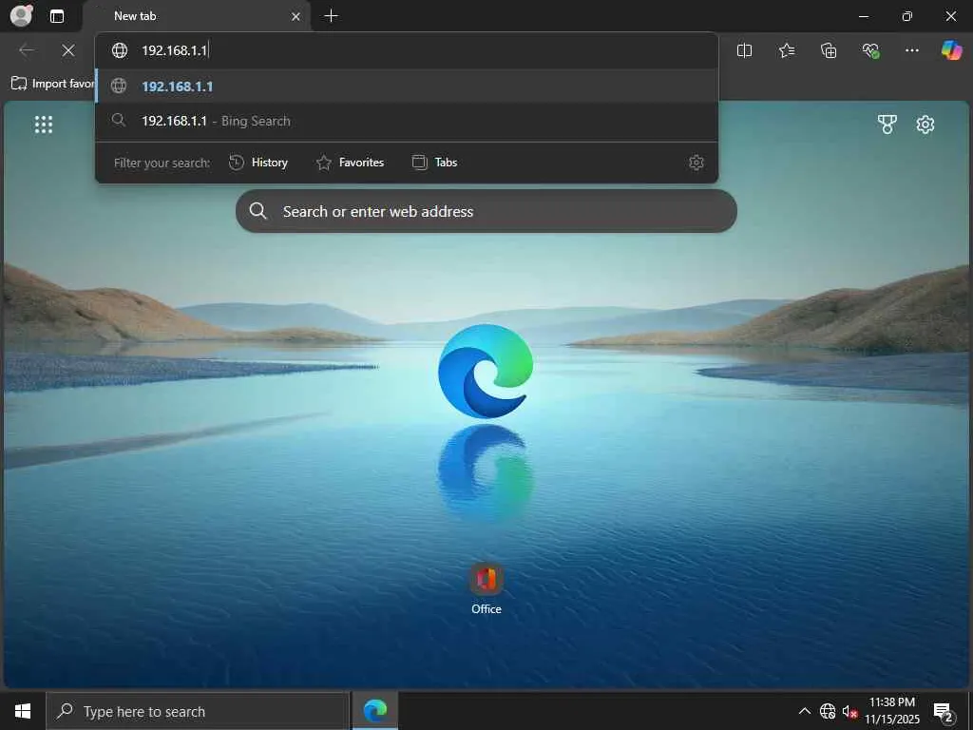Viewport: 973px width, 730px height.
Task: Stop loading with the X button
Action: (x=68, y=50)
